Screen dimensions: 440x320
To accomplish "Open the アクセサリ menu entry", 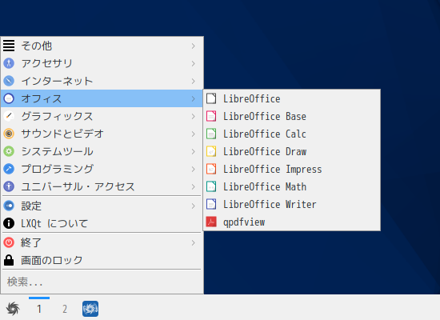I will (102, 63).
